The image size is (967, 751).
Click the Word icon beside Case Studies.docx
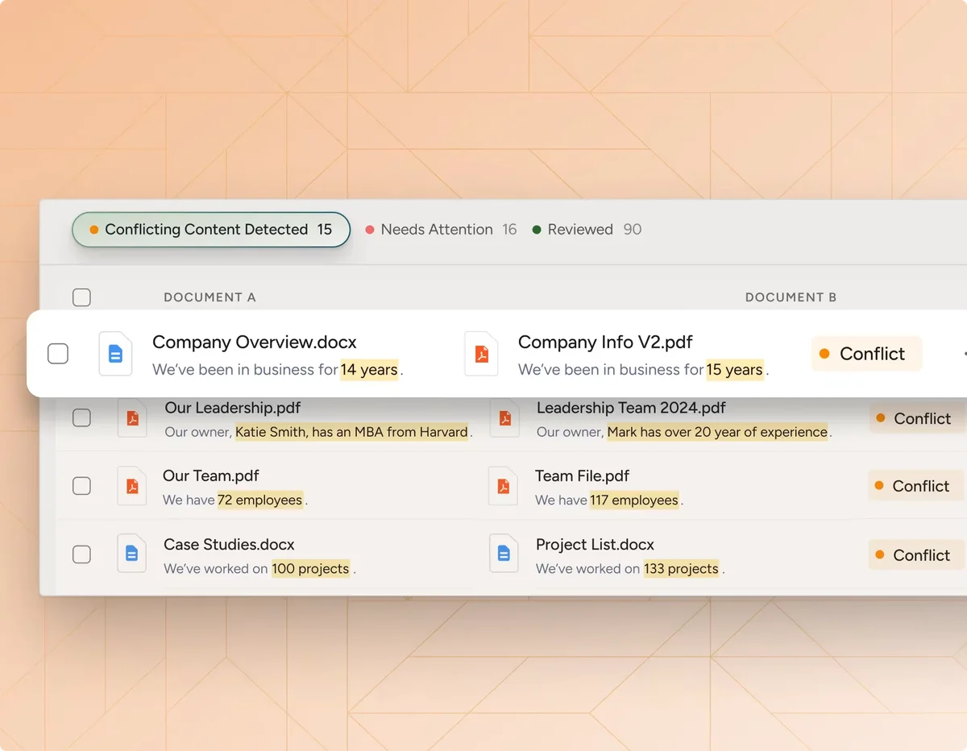(x=132, y=554)
